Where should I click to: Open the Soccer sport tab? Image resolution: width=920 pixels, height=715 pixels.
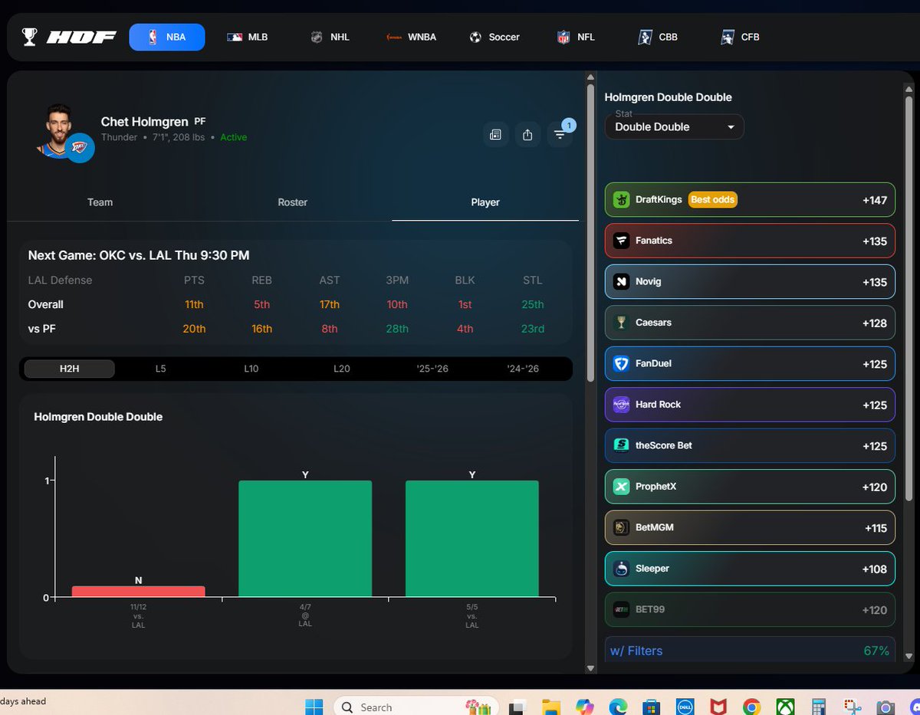pos(495,37)
